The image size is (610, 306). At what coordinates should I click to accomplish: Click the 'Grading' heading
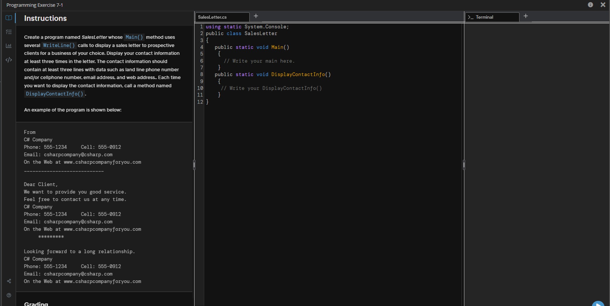pyautogui.click(x=36, y=304)
